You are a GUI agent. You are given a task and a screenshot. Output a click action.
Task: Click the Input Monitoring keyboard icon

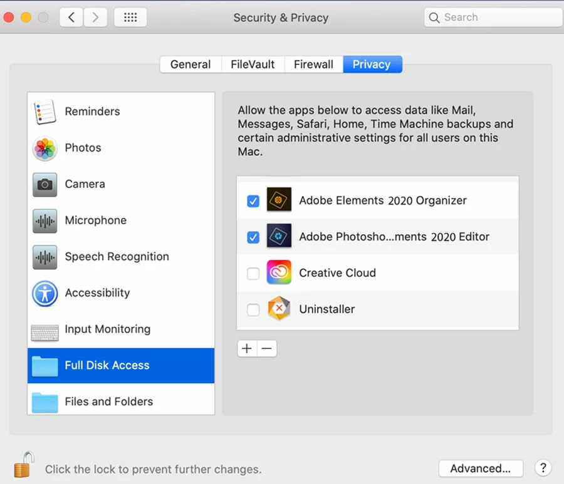(44, 332)
